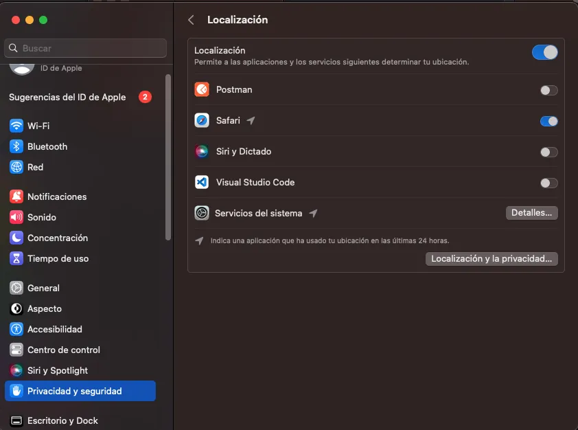Click the Aspecto icon
Image resolution: width=578 pixels, height=430 pixels.
point(16,308)
